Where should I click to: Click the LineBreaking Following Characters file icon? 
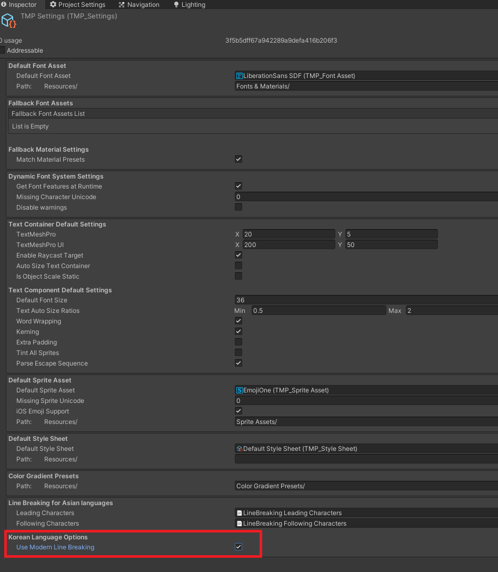tap(240, 524)
